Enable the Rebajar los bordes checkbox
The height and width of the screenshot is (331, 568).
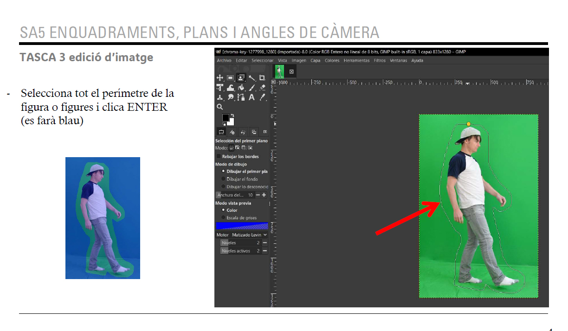tap(219, 157)
